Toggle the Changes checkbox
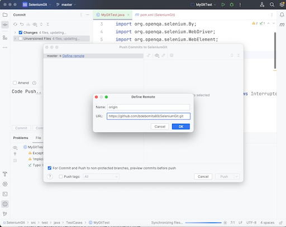The image size is (286, 227). pyautogui.click(x=21, y=32)
